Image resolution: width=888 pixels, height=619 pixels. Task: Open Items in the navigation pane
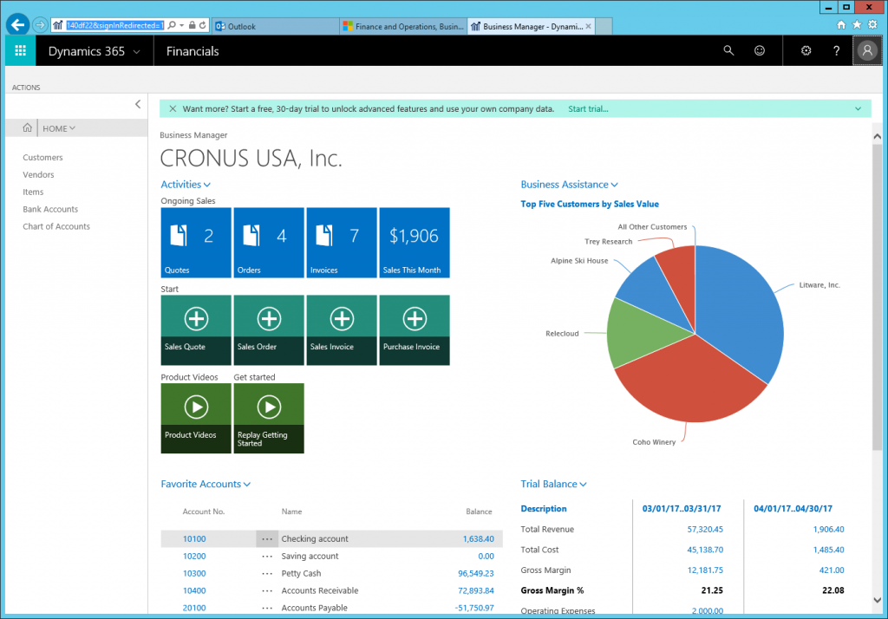[33, 192]
